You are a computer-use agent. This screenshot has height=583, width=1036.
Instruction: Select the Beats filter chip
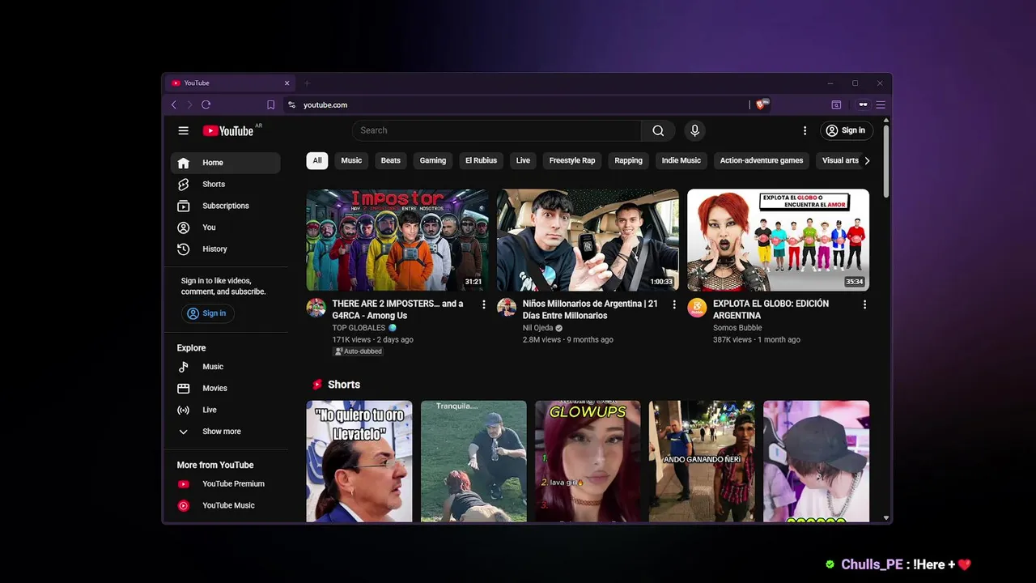click(x=391, y=160)
